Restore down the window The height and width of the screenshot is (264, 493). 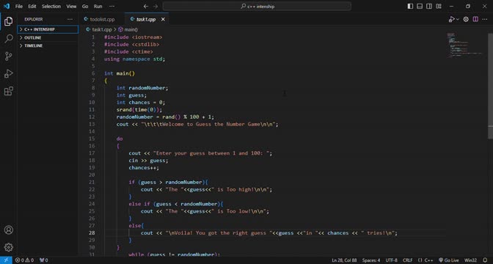(468, 7)
